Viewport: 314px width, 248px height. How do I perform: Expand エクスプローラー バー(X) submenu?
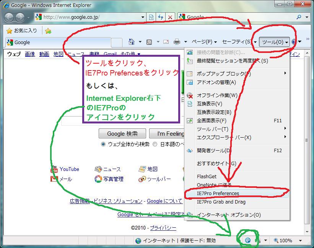tap(285, 137)
